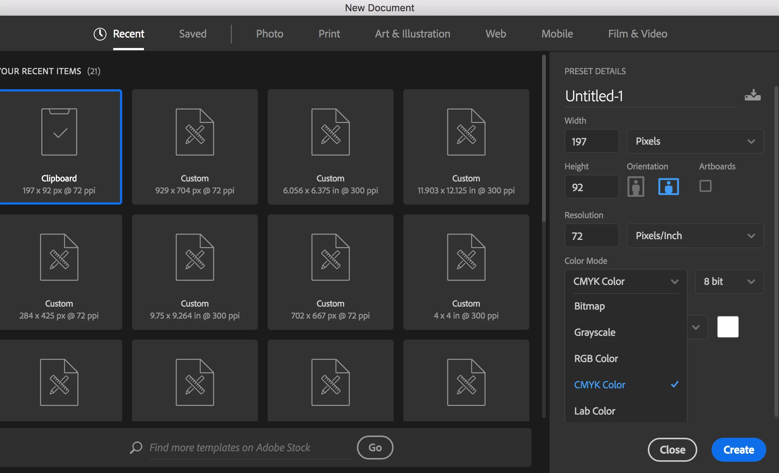Click the search magnifier icon
Viewport: 779px width, 473px height.
tap(136, 447)
